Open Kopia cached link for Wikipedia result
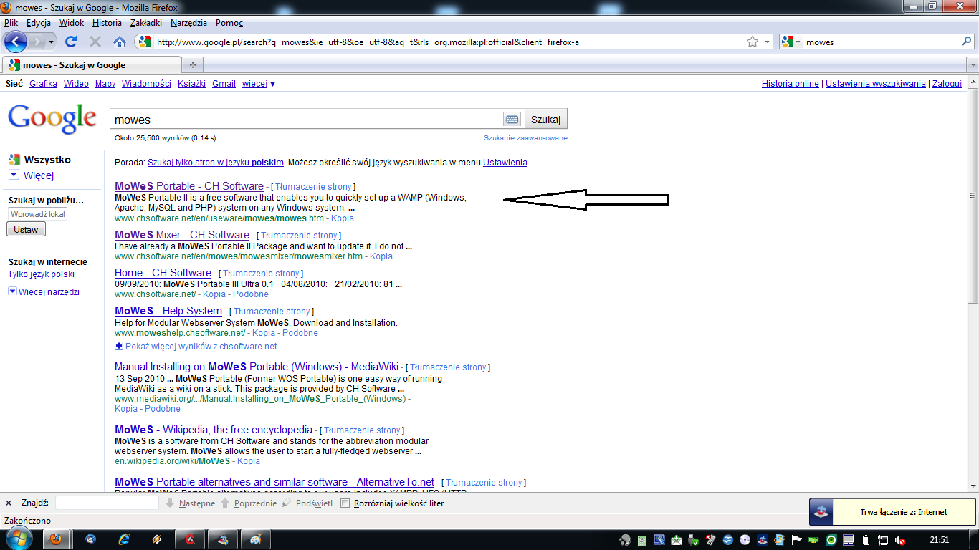Viewport: 979px width, 550px height. point(249,461)
